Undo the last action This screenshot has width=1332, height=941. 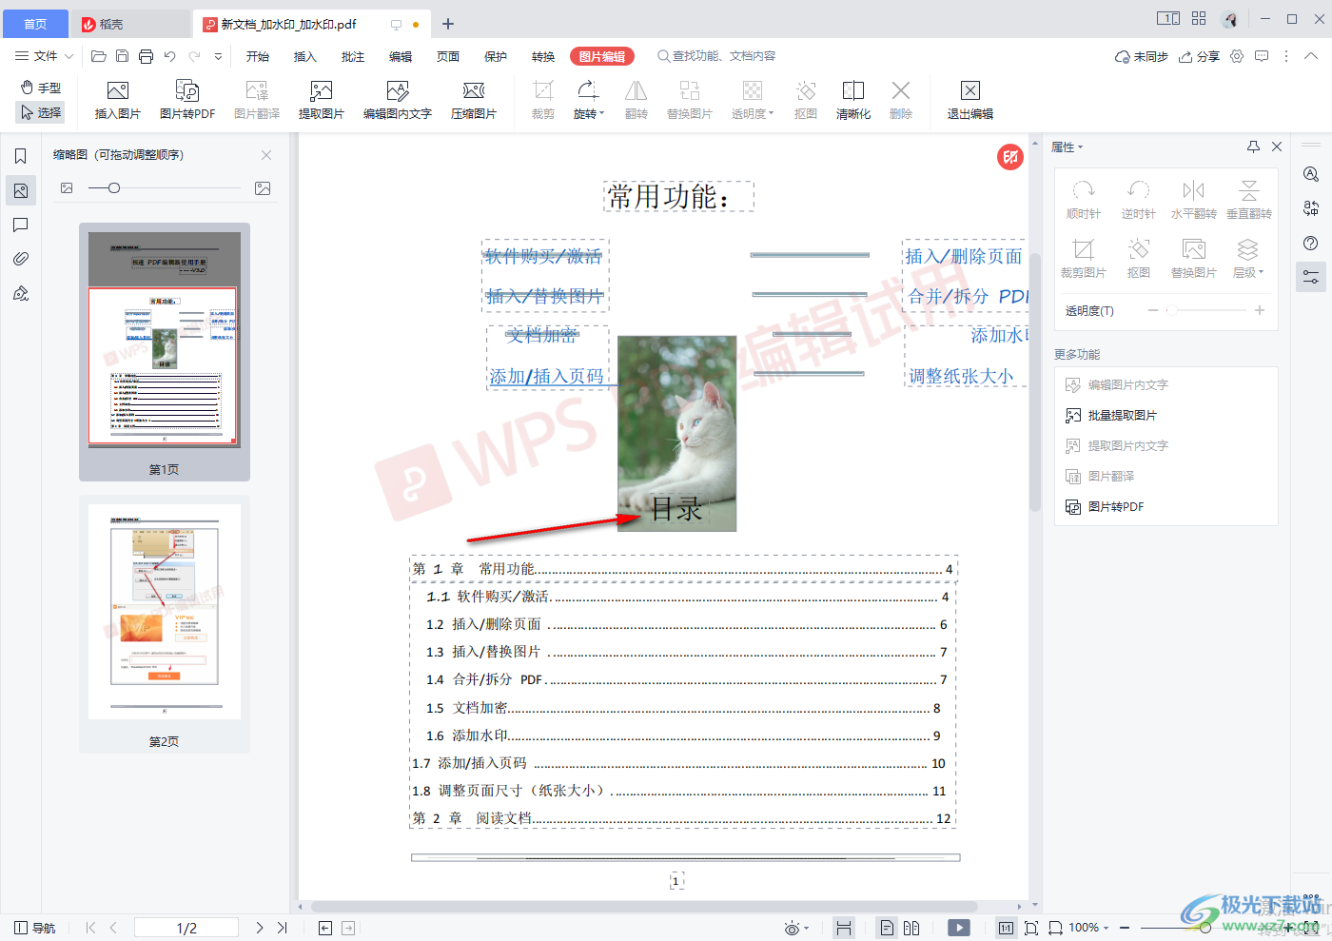tap(169, 56)
